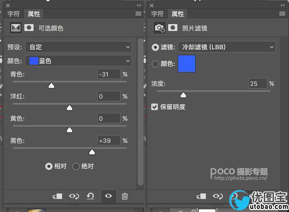Delete the Selective Color adjustment layer

(x=124, y=196)
